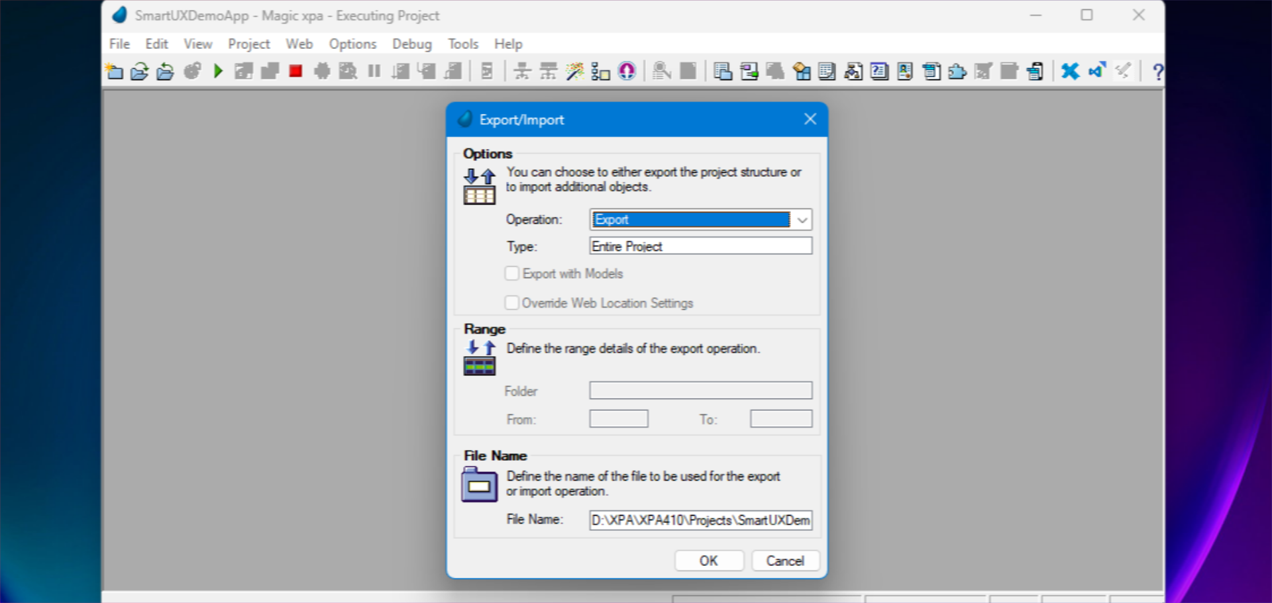Open the Operation dropdown list
Viewport: 1272px width, 603px height.
click(x=802, y=220)
